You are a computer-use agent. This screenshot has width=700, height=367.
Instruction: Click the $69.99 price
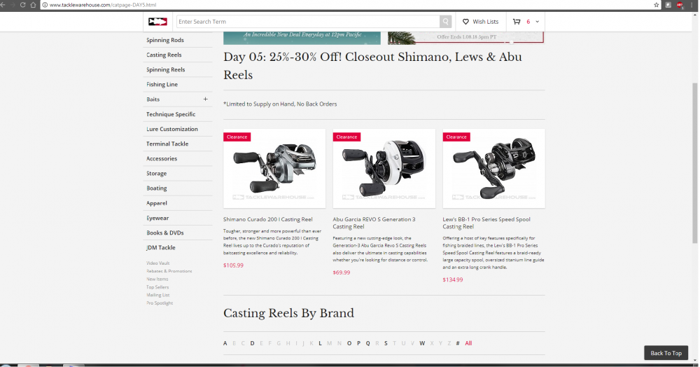coord(342,272)
